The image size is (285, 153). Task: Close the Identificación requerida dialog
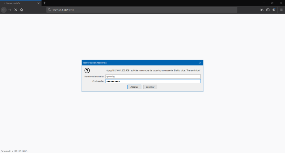200,63
